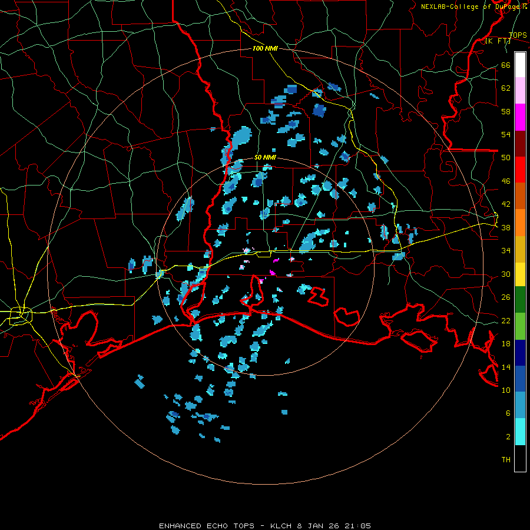Click the gold 38 K FT legend swatch
Screen dimensions: 530x530
[x=520, y=249]
